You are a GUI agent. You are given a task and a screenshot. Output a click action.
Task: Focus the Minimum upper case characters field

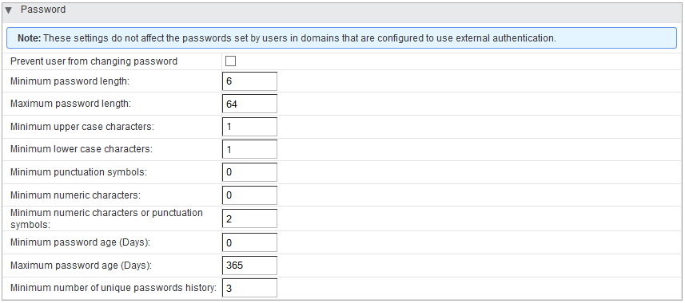[x=249, y=127]
